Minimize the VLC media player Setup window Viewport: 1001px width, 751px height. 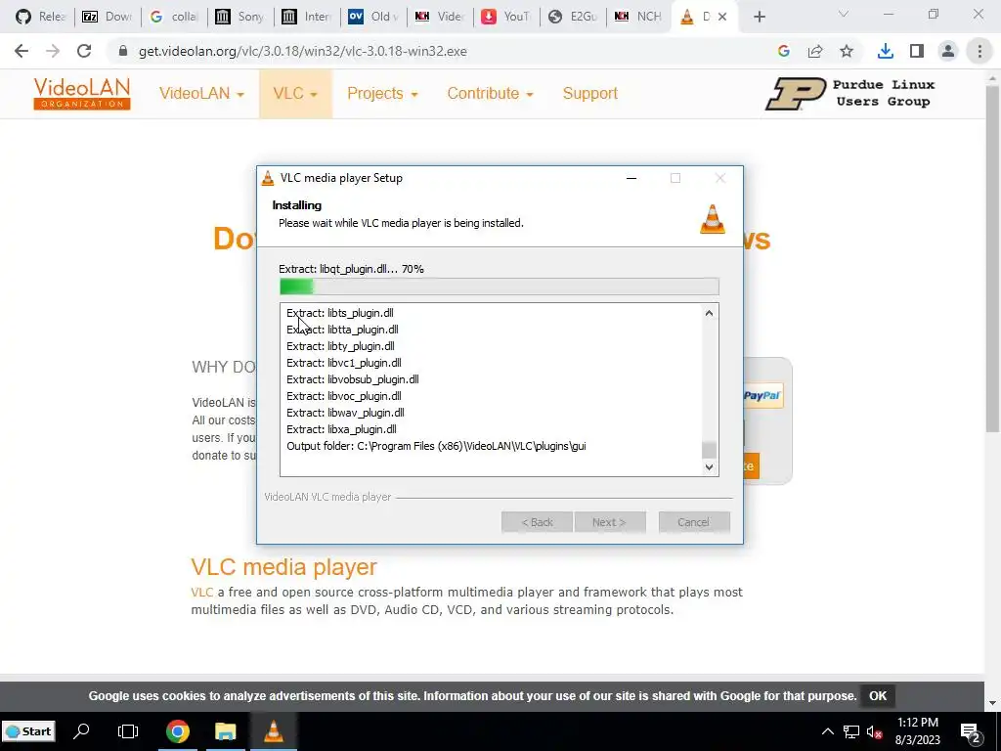pos(631,178)
